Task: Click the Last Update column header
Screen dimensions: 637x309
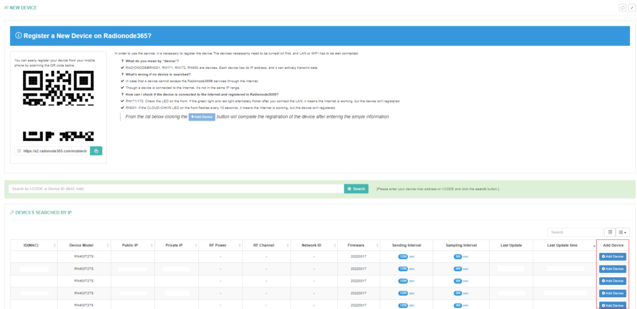Action: pyautogui.click(x=512, y=245)
